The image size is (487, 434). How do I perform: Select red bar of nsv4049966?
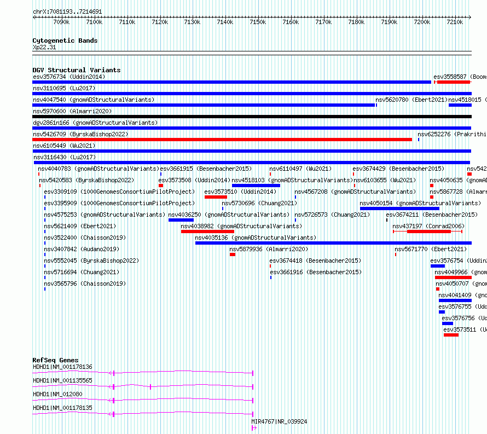point(453,277)
